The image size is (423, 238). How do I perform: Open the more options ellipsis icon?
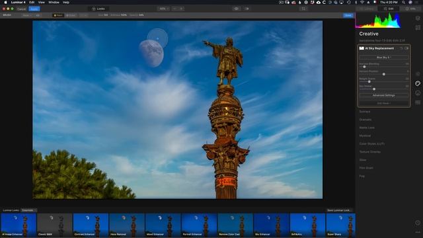(418, 232)
